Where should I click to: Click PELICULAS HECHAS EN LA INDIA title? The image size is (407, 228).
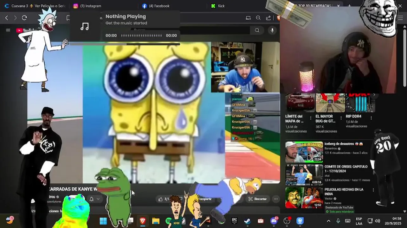click(x=344, y=192)
